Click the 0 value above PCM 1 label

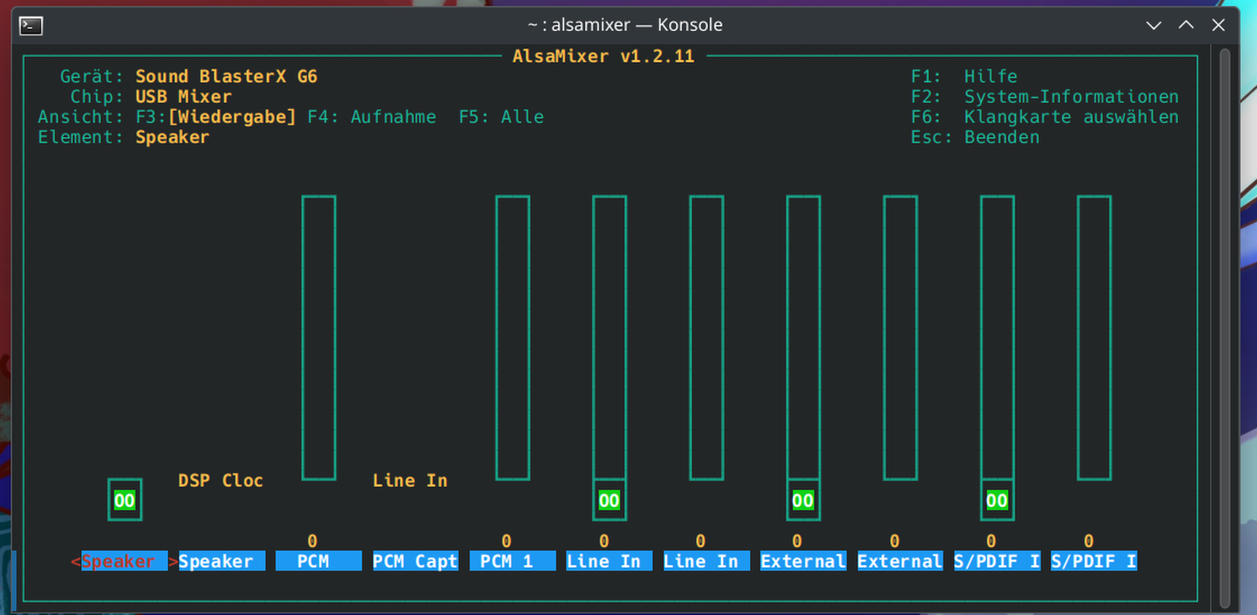[x=506, y=541]
